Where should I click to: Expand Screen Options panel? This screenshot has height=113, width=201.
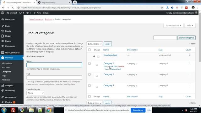pos(173,25)
